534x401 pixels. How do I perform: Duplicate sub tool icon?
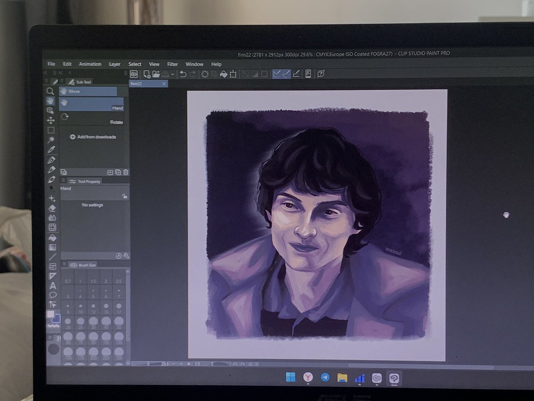(118, 172)
